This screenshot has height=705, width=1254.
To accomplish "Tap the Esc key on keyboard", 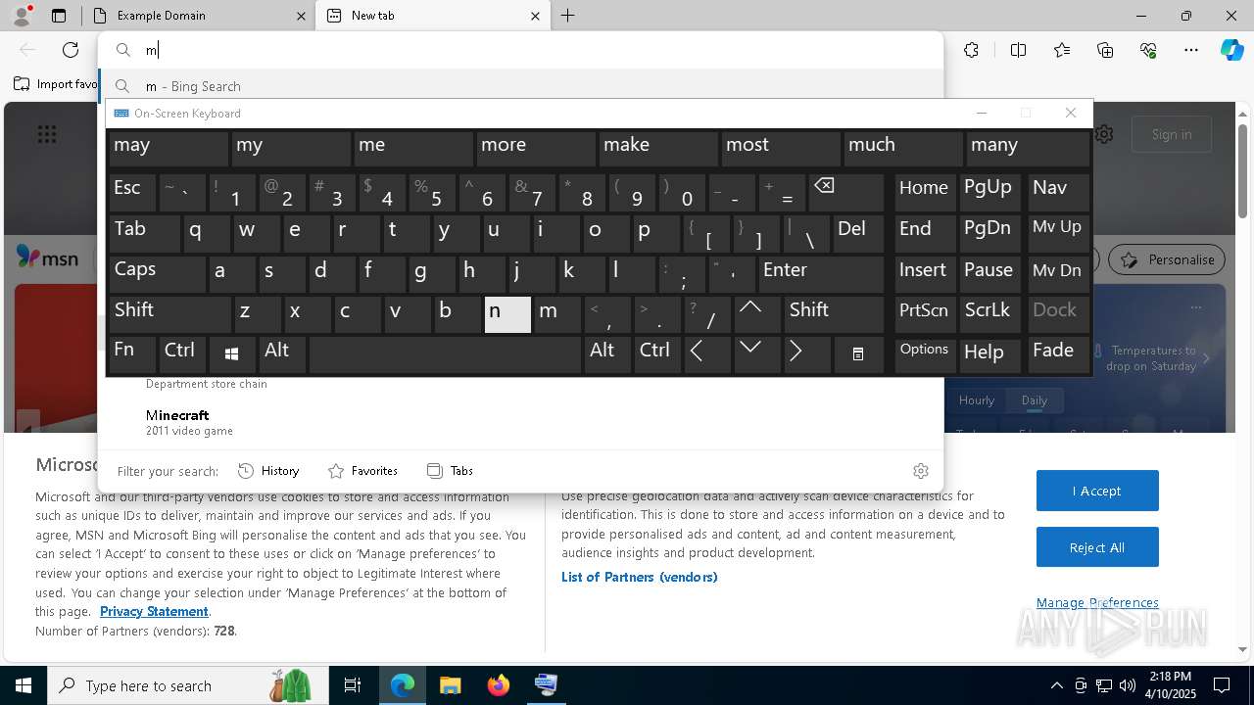I will pos(132,192).
